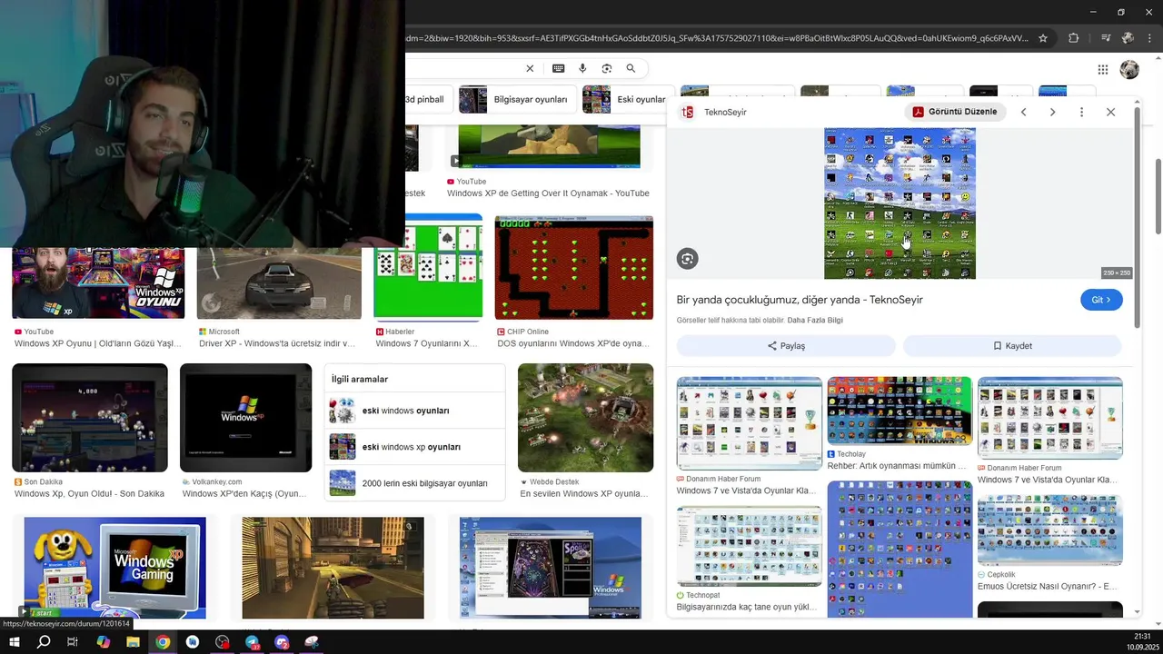Open Snipping Tool from the taskbar
Screen dimensions: 1163x654
coord(312,642)
